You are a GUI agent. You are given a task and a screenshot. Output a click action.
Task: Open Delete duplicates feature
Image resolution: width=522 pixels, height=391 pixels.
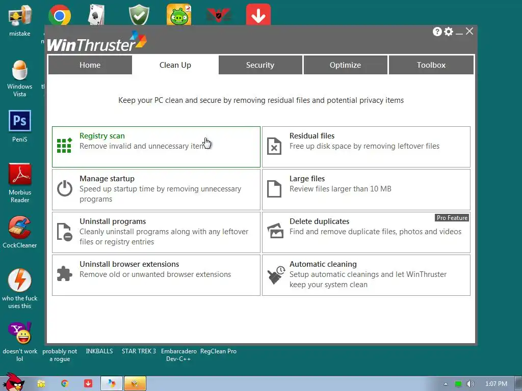(x=366, y=232)
